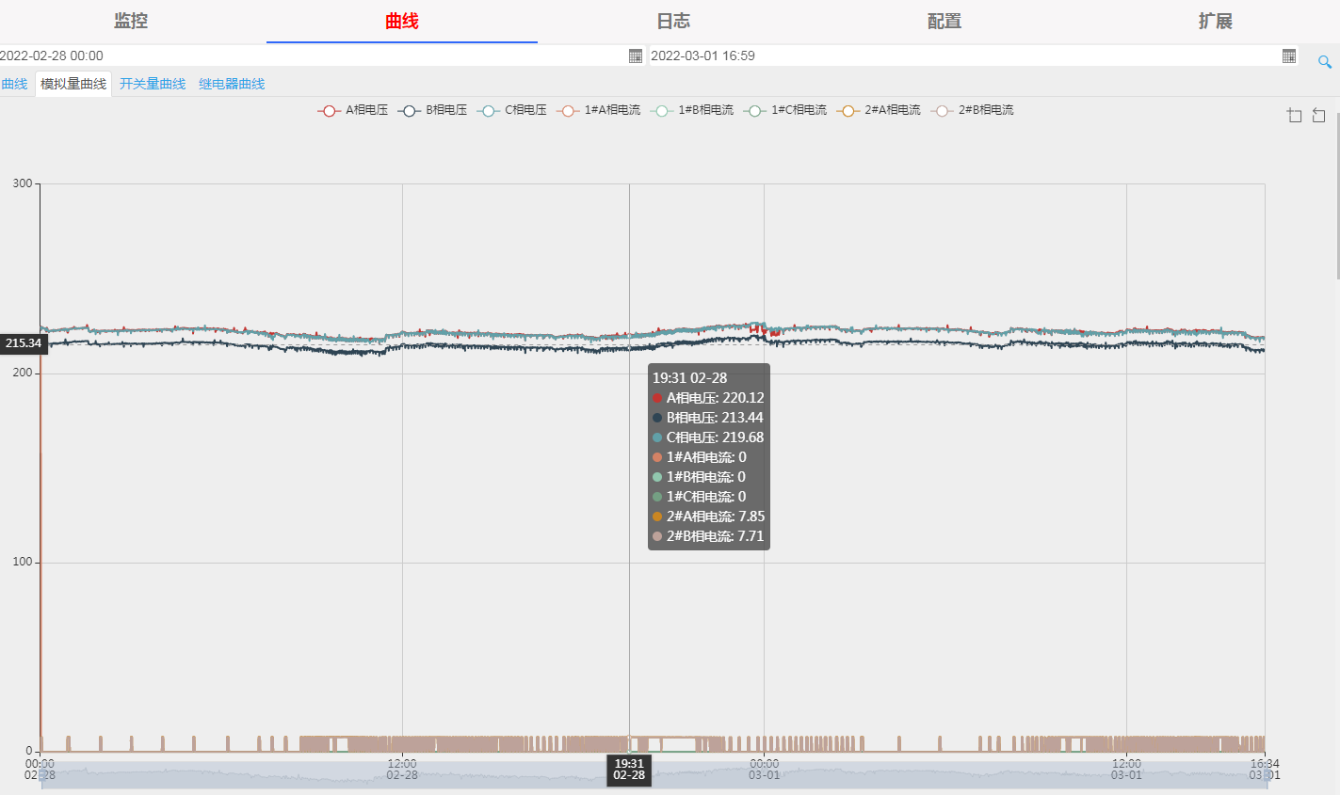Open the start date calendar picker
1340x795 pixels.
636,56
